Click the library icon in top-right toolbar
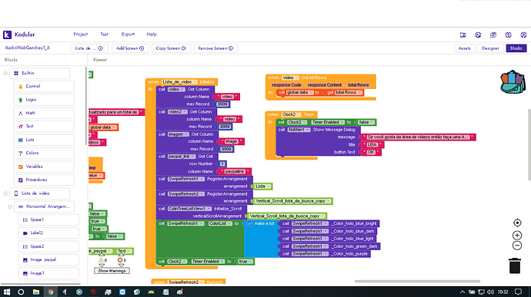 [x=493, y=35]
